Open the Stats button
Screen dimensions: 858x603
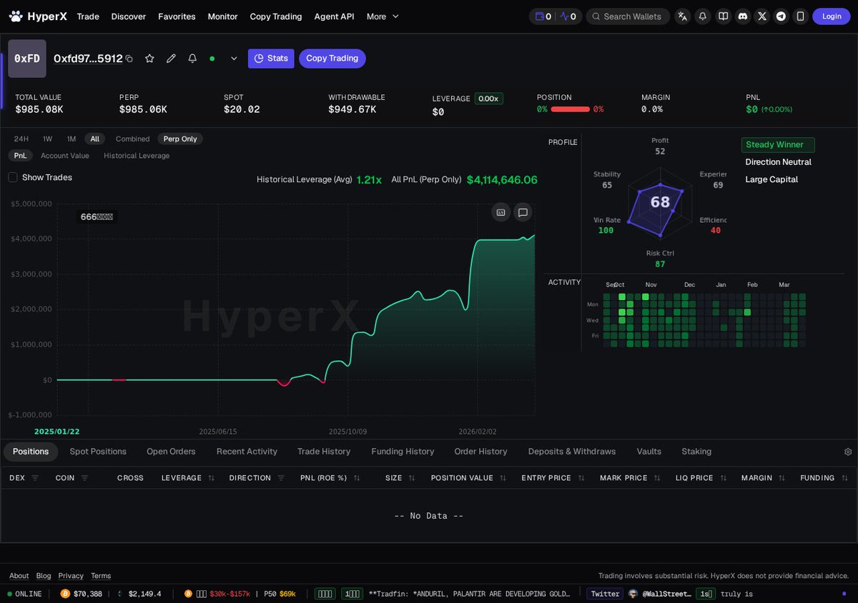point(271,59)
